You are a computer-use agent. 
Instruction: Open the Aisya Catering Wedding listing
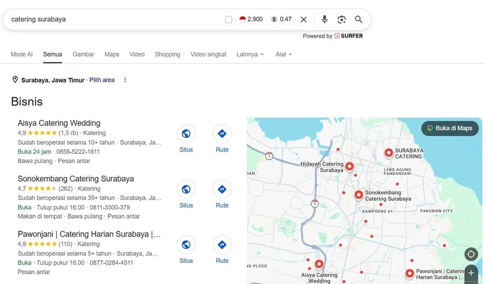pos(59,123)
